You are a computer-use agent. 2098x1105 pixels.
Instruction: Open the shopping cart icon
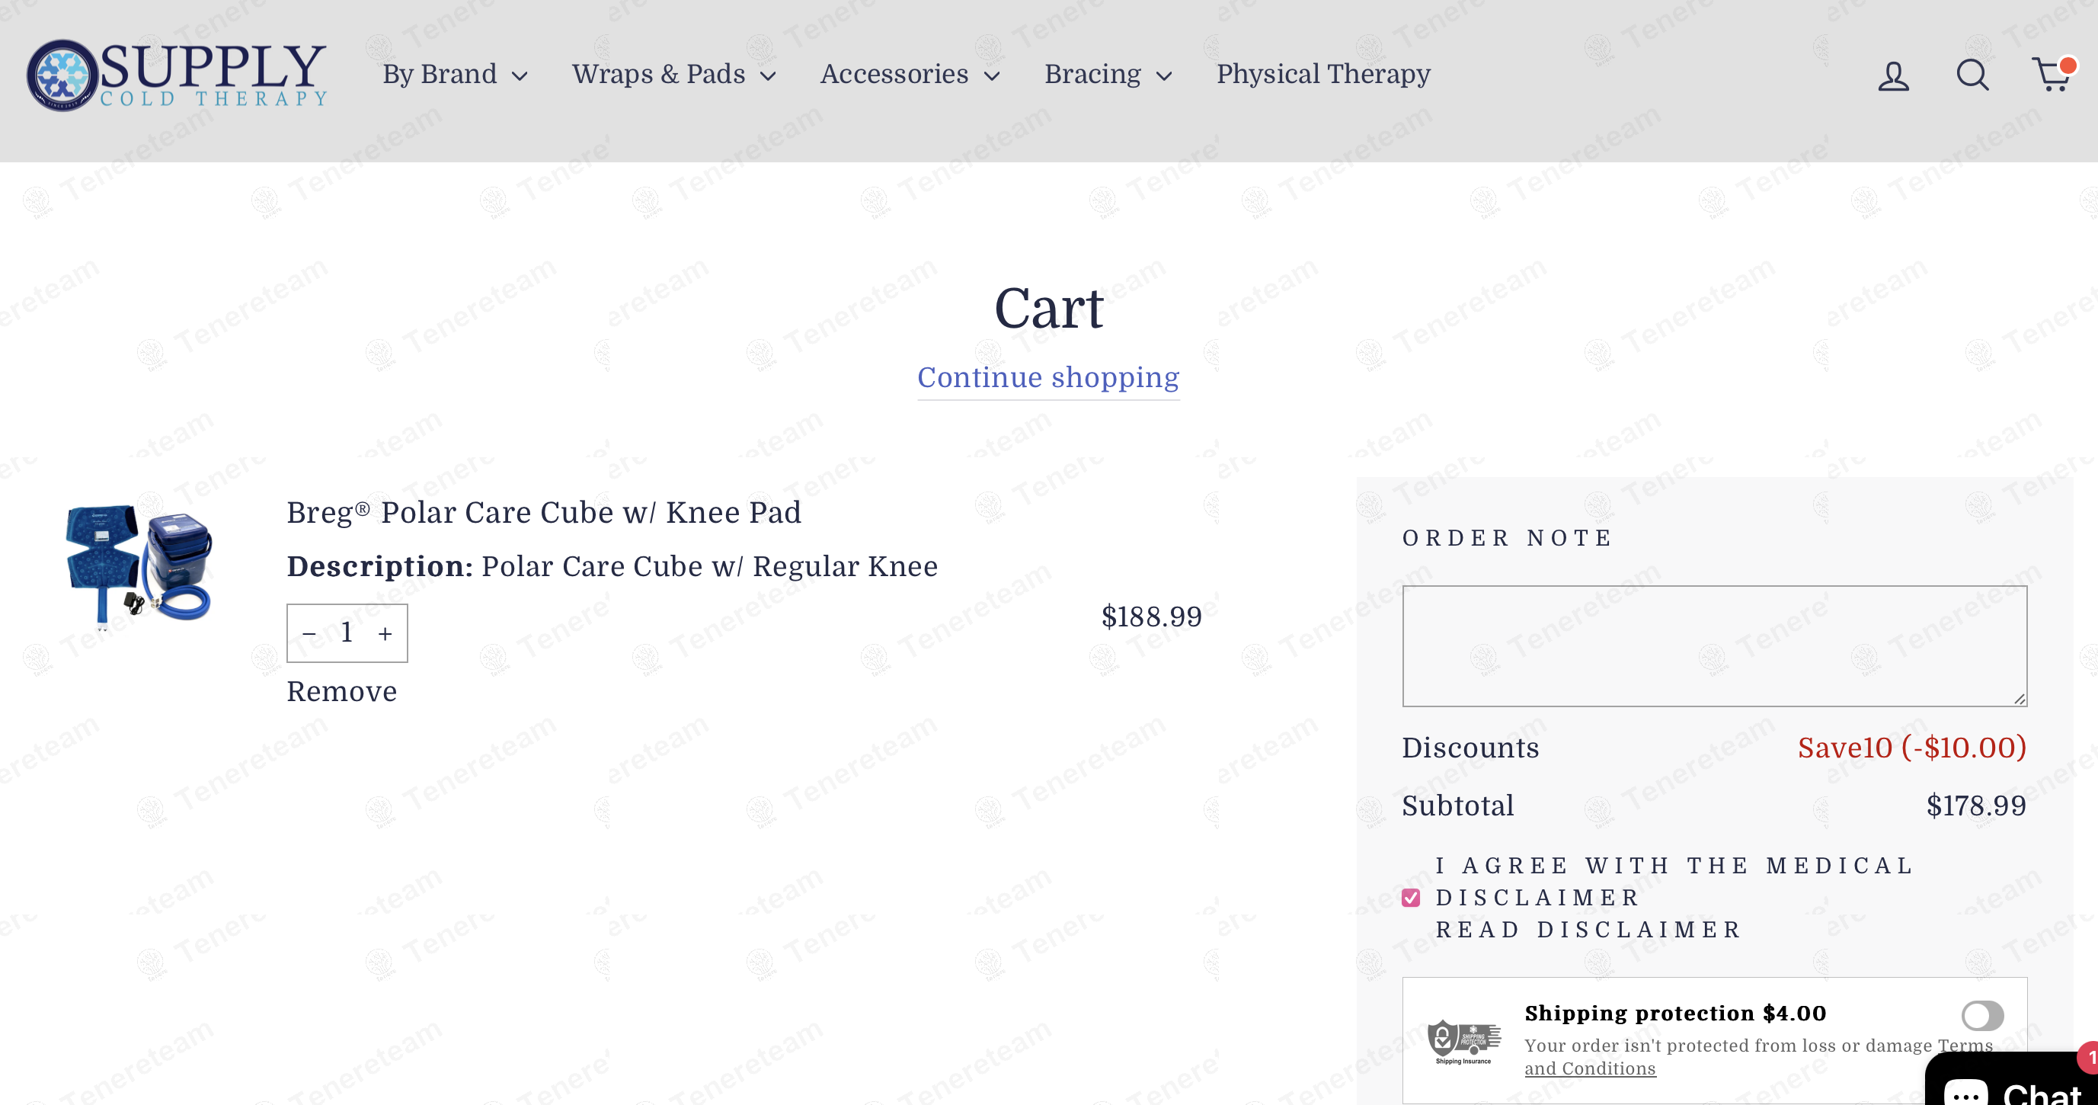[x=2050, y=75]
